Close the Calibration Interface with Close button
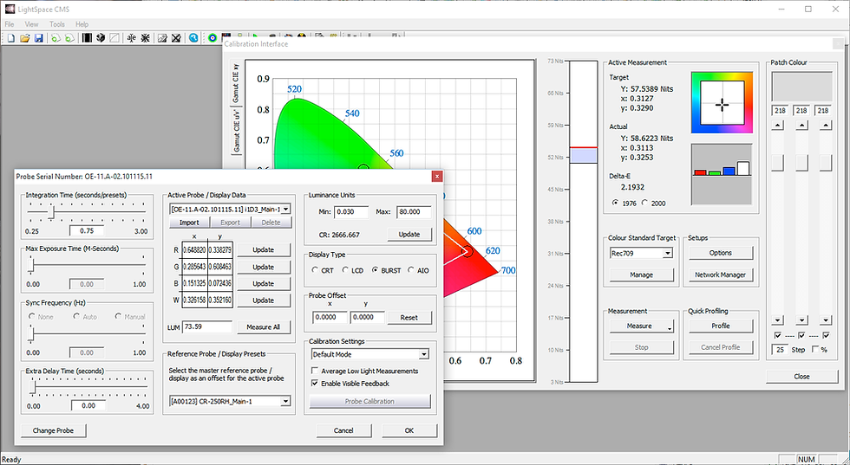The image size is (850, 465). (x=801, y=376)
